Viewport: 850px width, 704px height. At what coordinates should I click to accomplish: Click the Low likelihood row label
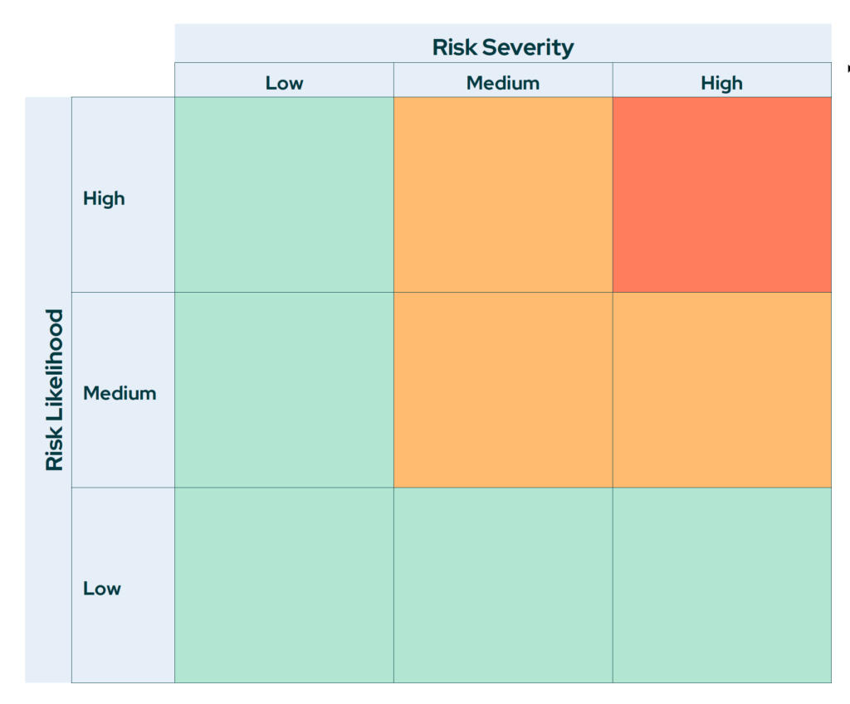click(102, 589)
